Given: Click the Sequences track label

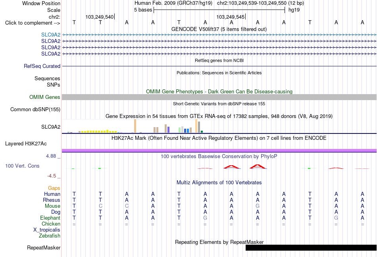Looking at the screenshot, I should pyautogui.click(x=47, y=78).
